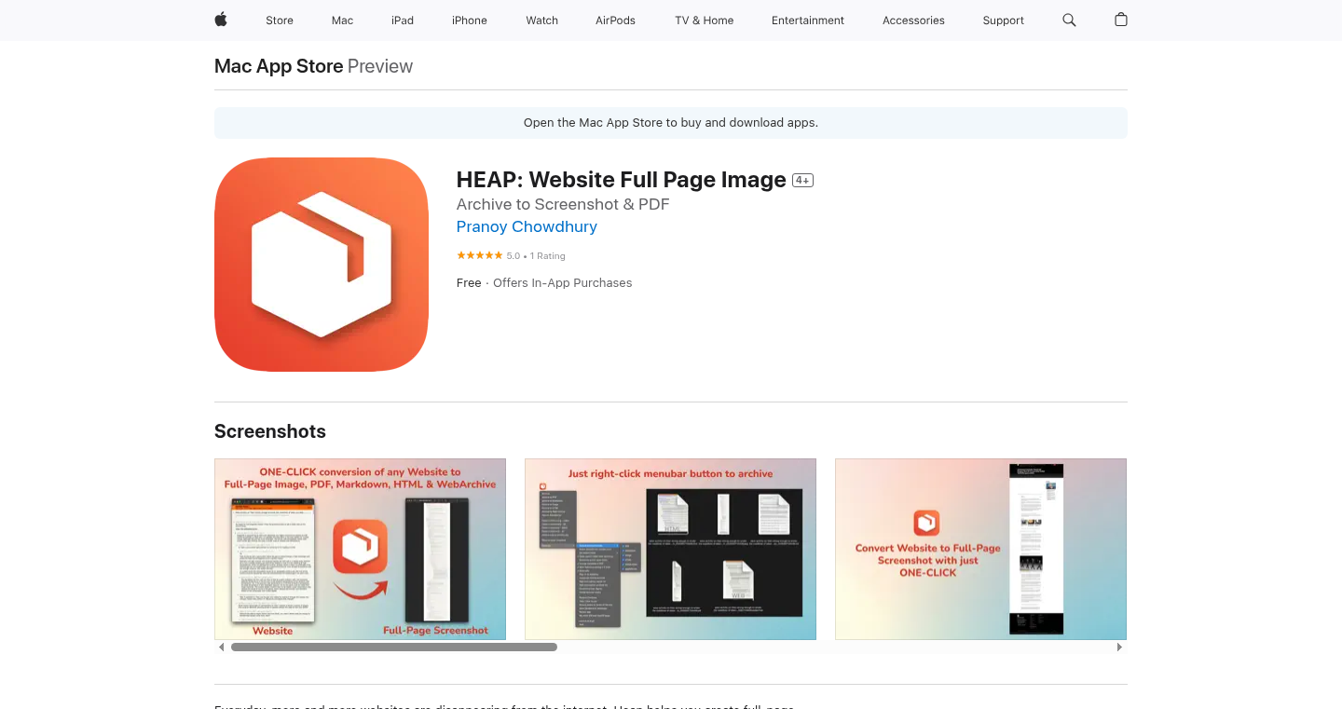
Task: Open the Convert Website to Full-Page screenshot
Action: point(980,549)
